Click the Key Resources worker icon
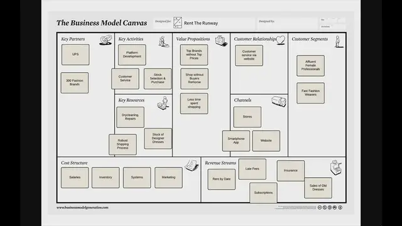Image resolution: width=402 pixels, height=226 pixels. pyautogui.click(x=163, y=103)
